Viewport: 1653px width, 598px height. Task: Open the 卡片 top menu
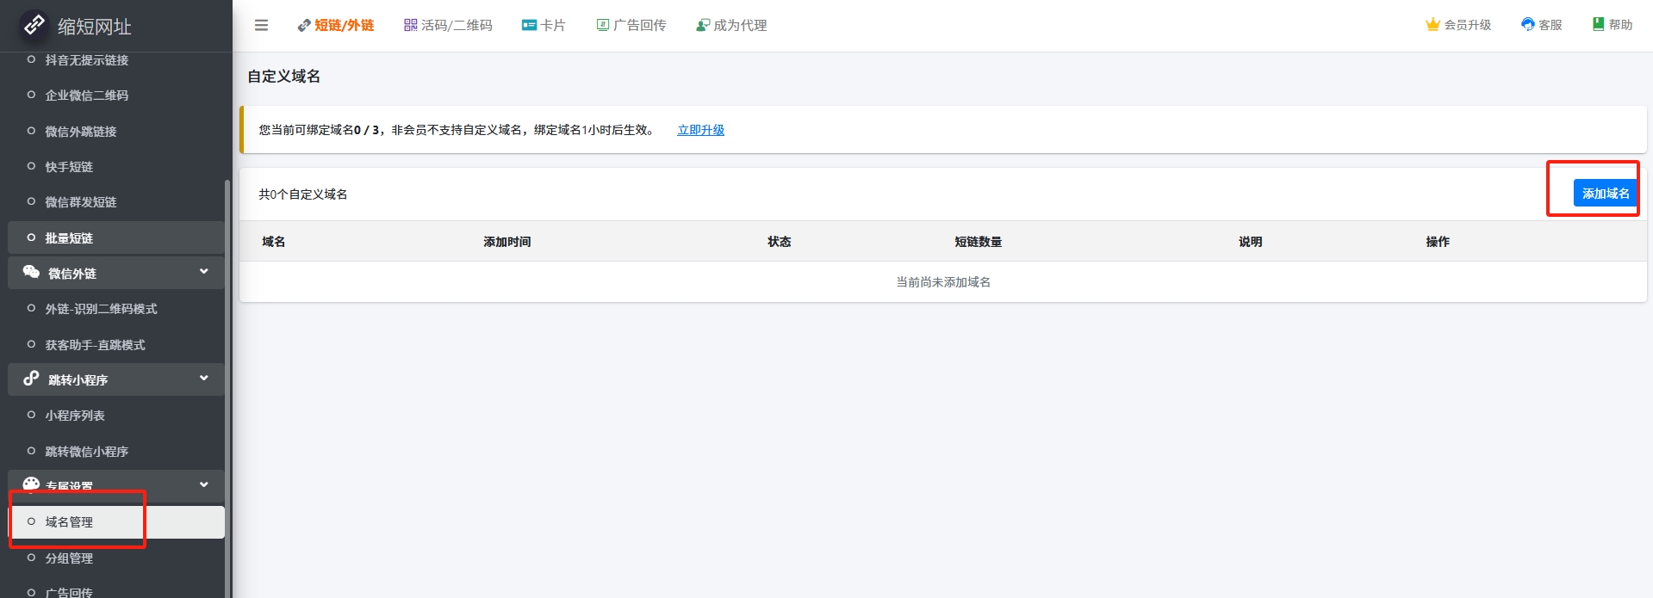tap(544, 26)
